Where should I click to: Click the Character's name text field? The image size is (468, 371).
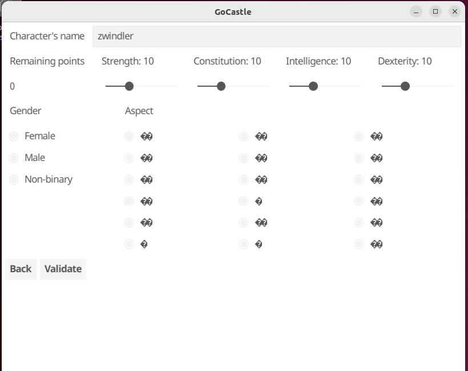pyautogui.click(x=276, y=36)
